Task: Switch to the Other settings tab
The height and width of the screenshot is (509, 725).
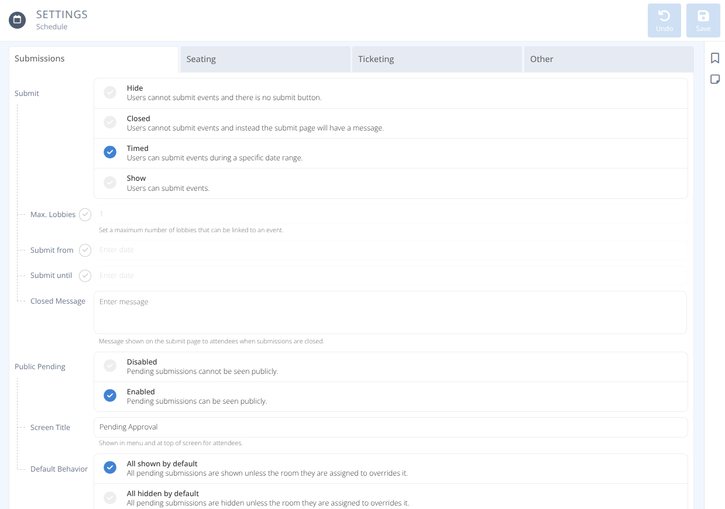Action: tap(541, 59)
